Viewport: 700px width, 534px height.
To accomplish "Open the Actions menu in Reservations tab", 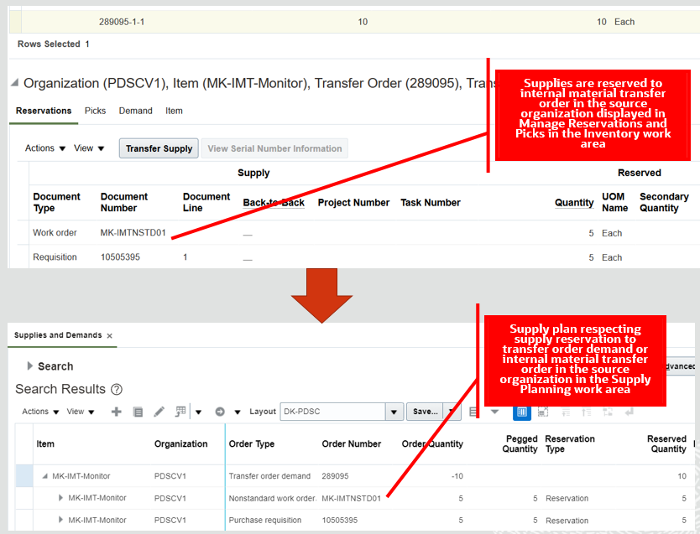I will point(45,148).
